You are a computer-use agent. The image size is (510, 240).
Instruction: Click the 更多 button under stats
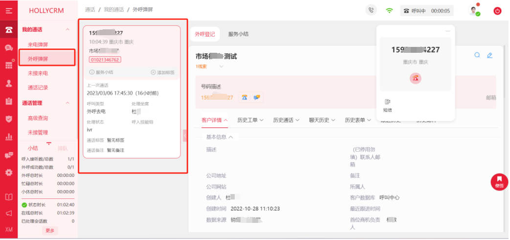[x=50, y=231]
